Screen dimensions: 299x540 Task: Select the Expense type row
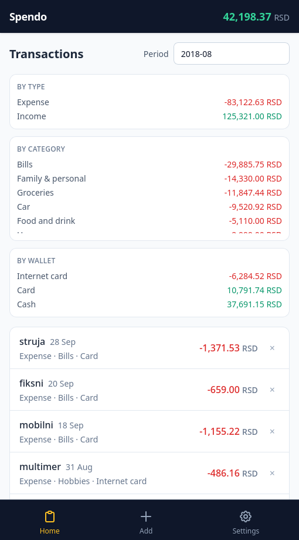click(x=149, y=102)
